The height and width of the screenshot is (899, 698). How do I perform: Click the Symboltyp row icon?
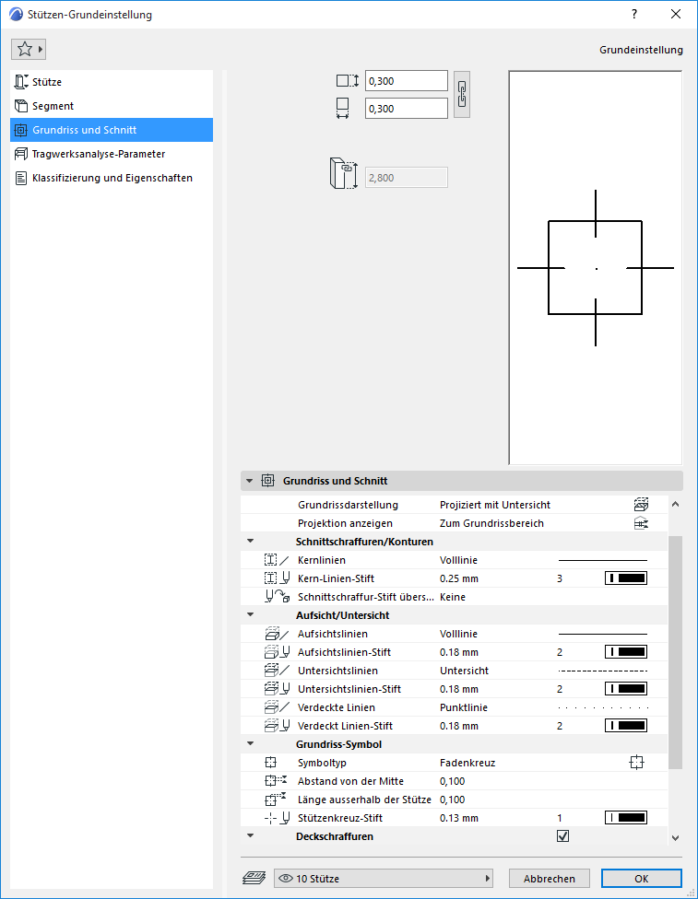point(270,763)
